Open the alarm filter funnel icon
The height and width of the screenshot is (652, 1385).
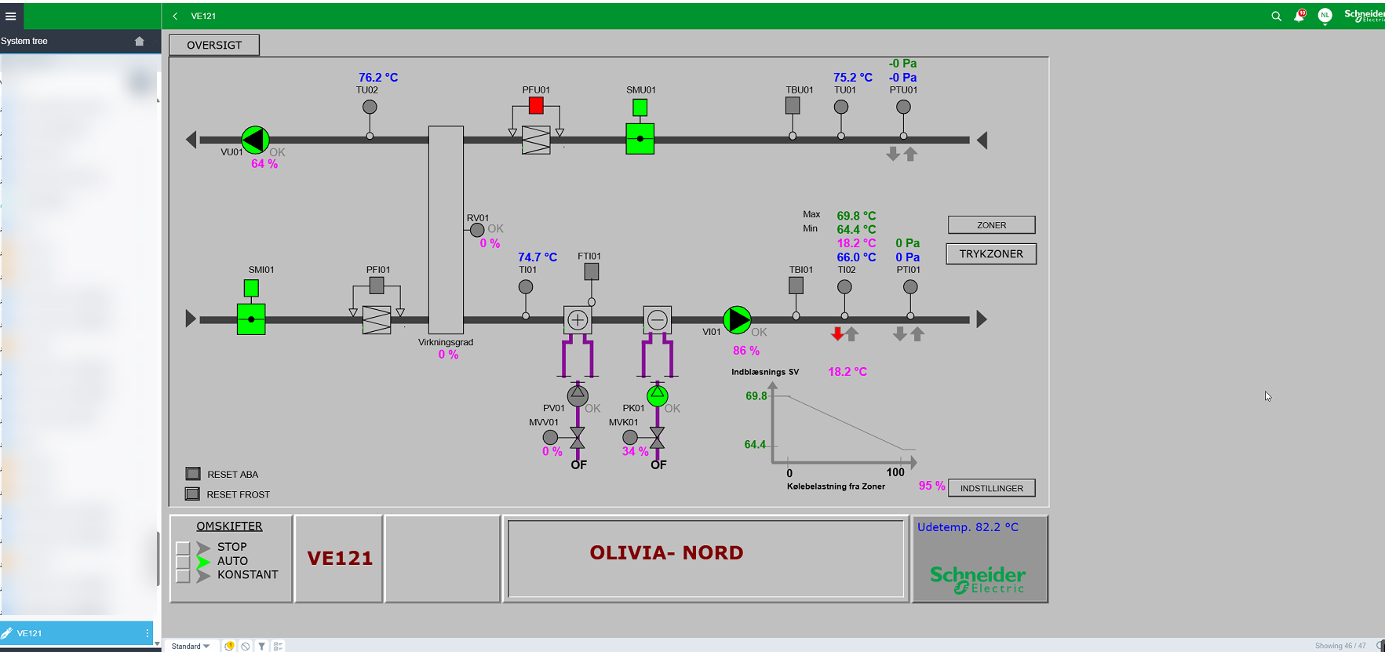(x=262, y=647)
